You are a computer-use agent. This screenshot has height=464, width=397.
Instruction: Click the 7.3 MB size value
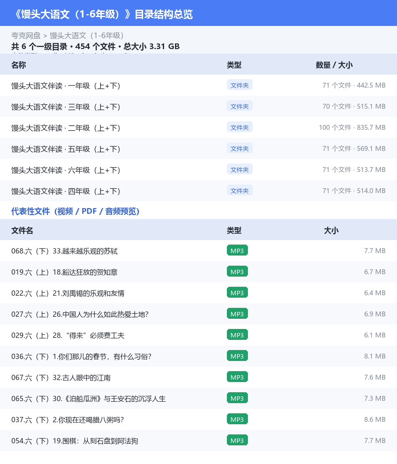click(375, 398)
